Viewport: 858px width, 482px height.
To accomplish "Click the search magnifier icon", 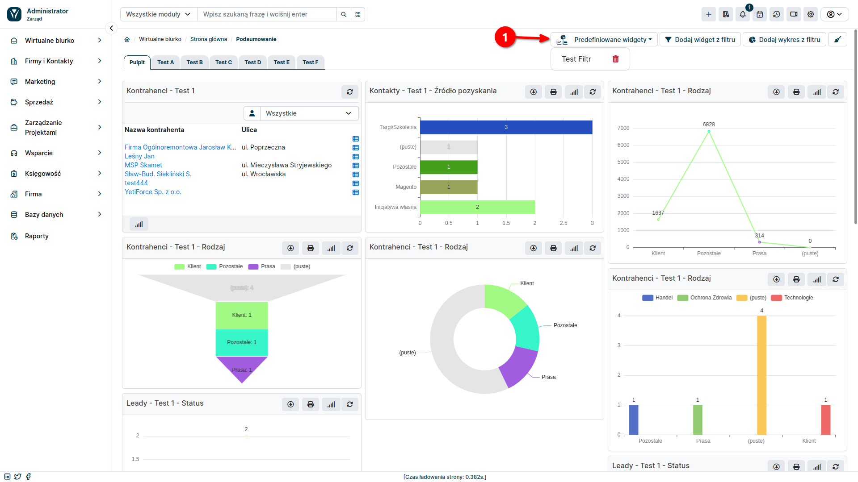I will pyautogui.click(x=344, y=14).
